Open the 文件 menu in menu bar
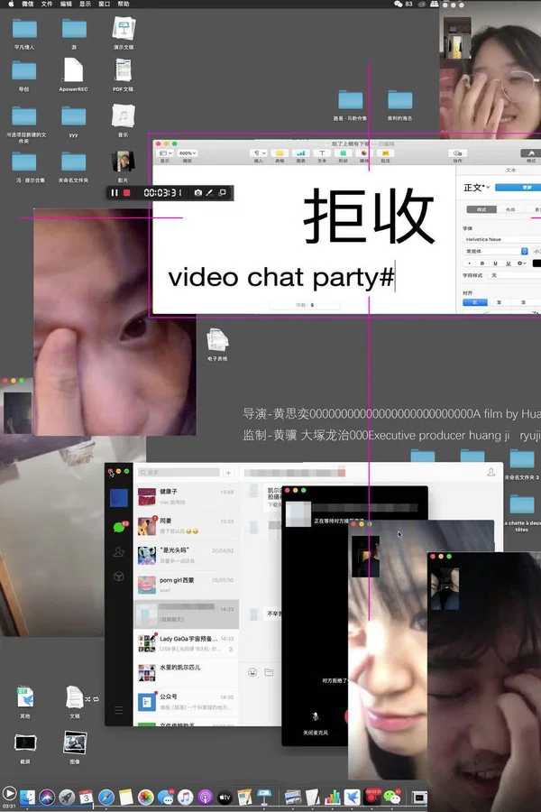 point(47,4)
